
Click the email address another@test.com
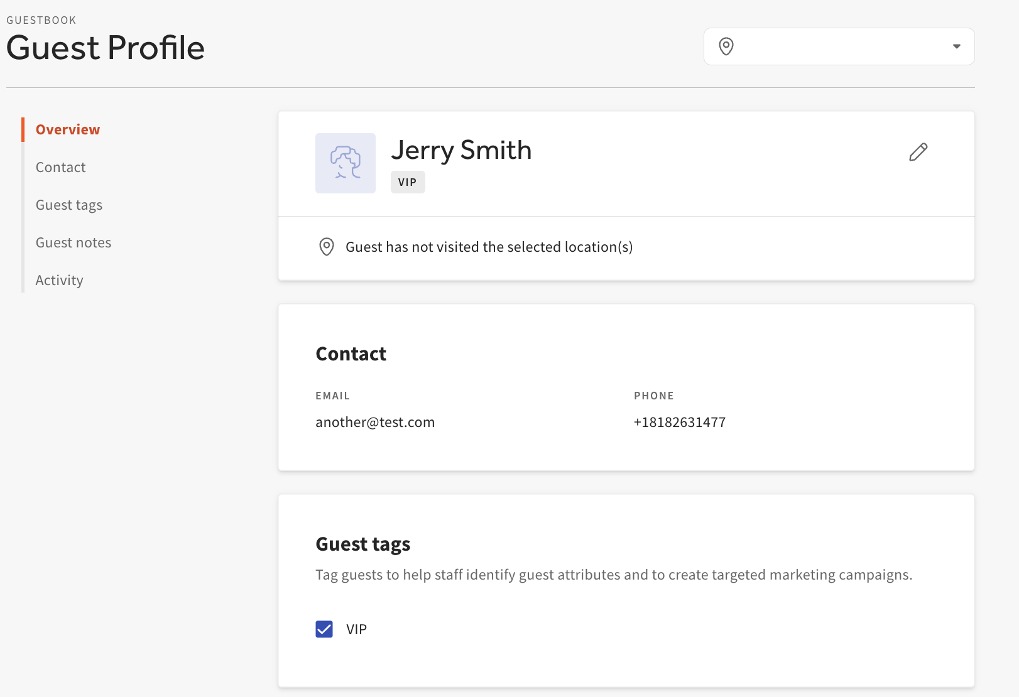pos(375,422)
